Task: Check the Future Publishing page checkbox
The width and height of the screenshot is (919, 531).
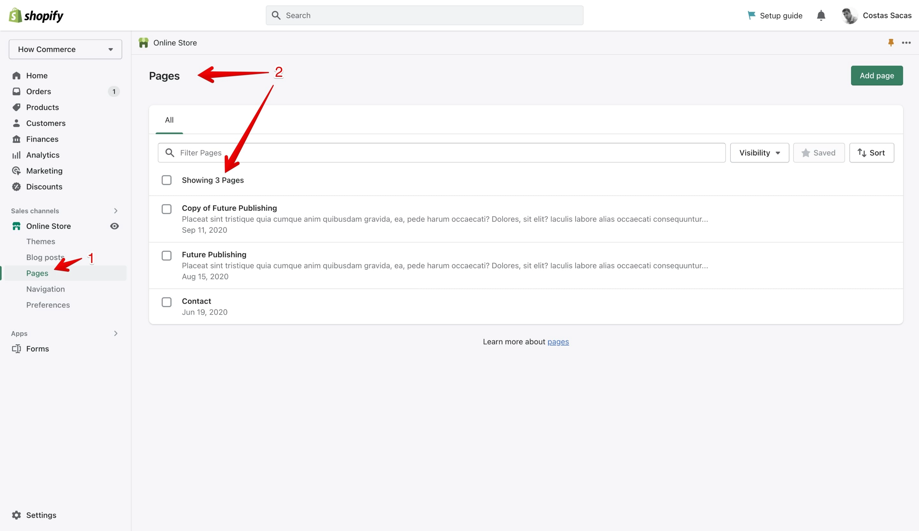Action: pyautogui.click(x=167, y=256)
